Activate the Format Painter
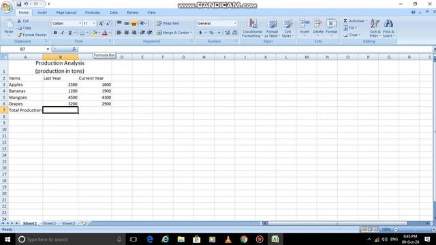436x245 pixels. [32, 35]
